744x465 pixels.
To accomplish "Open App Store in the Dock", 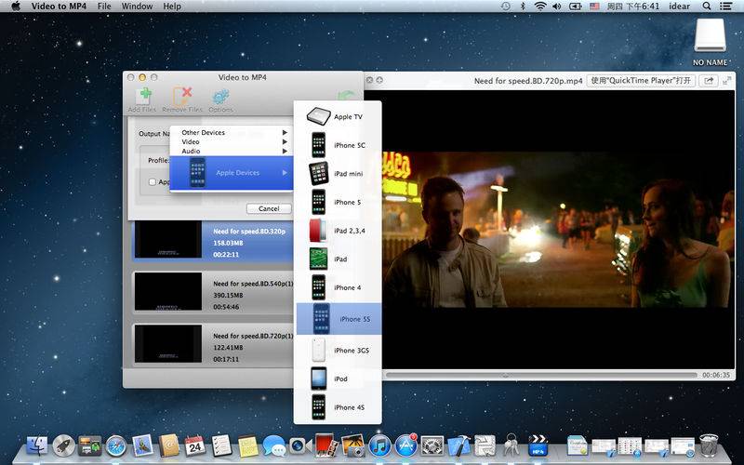I will (406, 446).
